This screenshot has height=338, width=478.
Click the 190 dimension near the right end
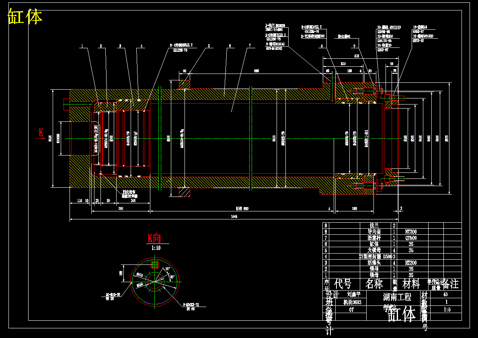click(354, 209)
